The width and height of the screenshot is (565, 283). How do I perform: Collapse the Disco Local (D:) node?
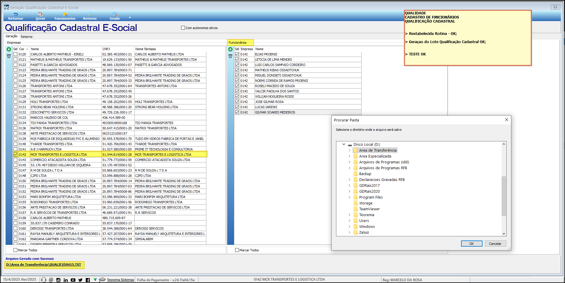344,144
